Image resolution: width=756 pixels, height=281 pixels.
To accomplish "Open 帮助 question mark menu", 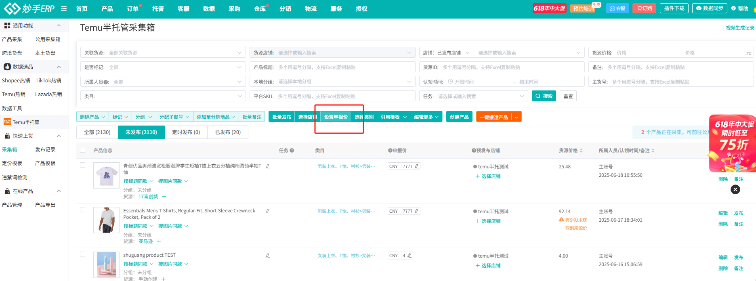I will 740,8.
